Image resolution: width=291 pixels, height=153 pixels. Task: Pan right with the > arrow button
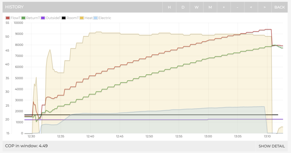point(265,7)
